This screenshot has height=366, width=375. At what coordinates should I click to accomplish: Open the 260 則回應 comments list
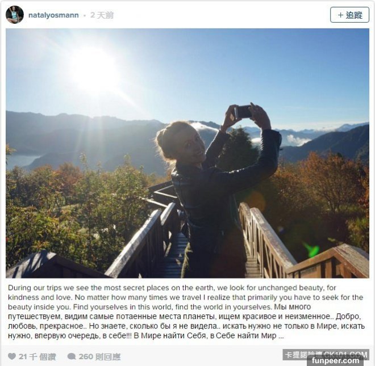pyautogui.click(x=100, y=357)
